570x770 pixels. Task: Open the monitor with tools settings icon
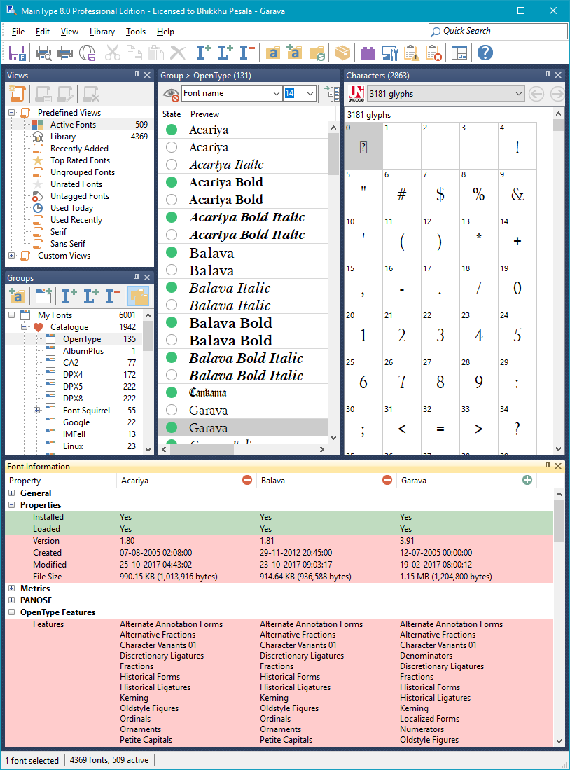[389, 53]
